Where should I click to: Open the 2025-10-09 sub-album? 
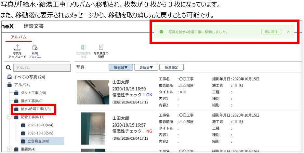pyautogui.click(x=40, y=125)
